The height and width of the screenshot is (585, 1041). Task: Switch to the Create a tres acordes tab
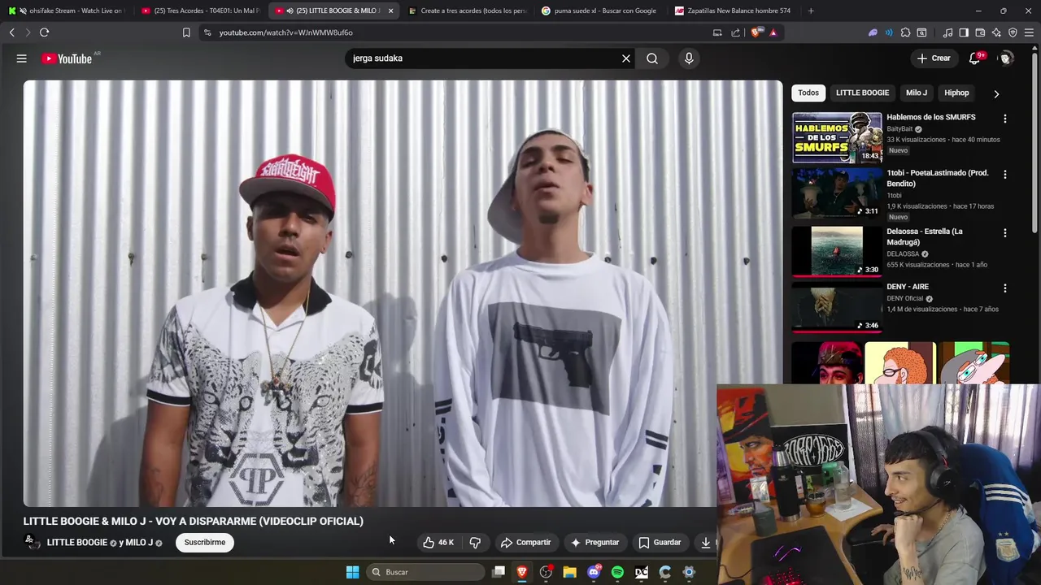click(x=467, y=11)
